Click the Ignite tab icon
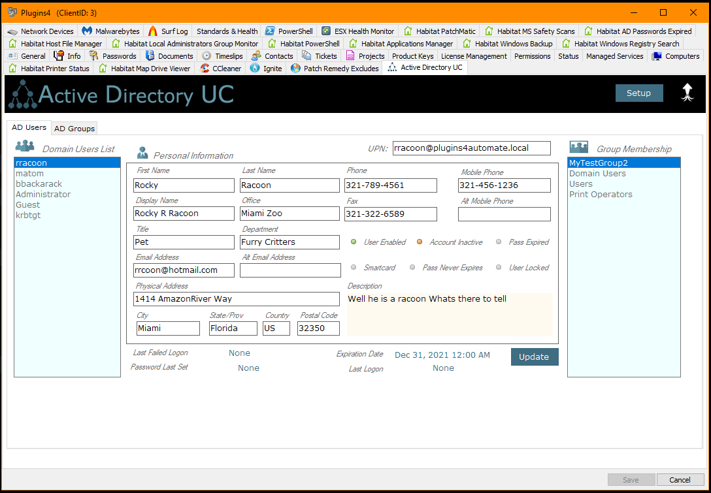 [x=256, y=69]
